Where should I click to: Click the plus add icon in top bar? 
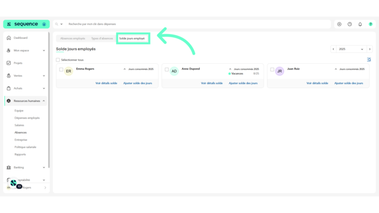pos(339,24)
